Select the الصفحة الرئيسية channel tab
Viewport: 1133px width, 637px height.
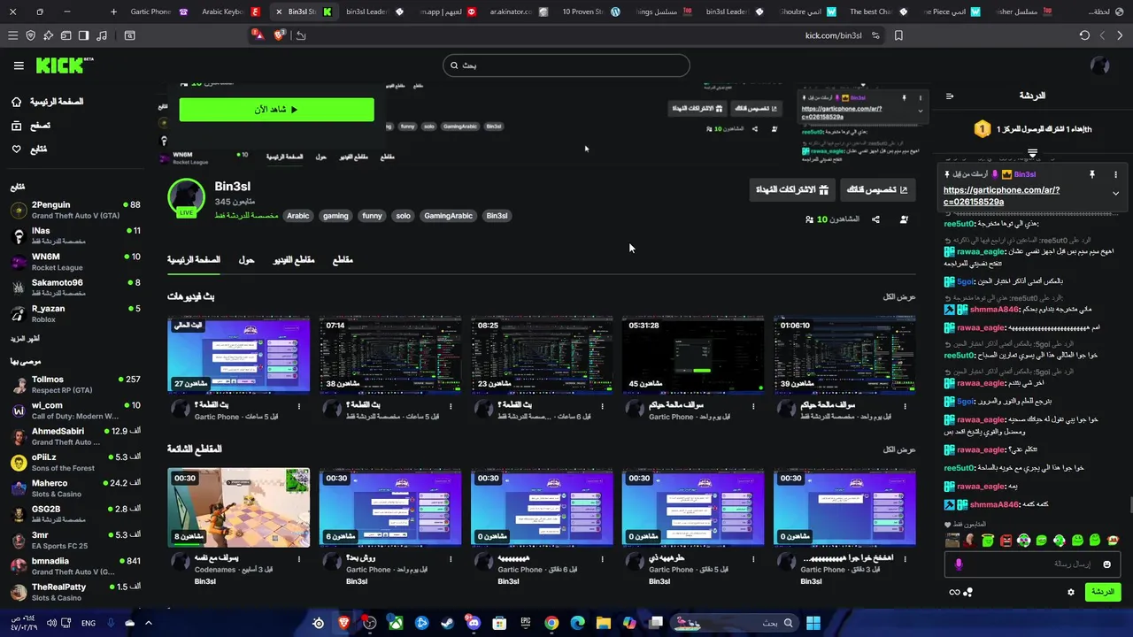[194, 259]
